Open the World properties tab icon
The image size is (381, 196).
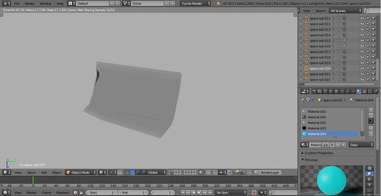[331, 91]
